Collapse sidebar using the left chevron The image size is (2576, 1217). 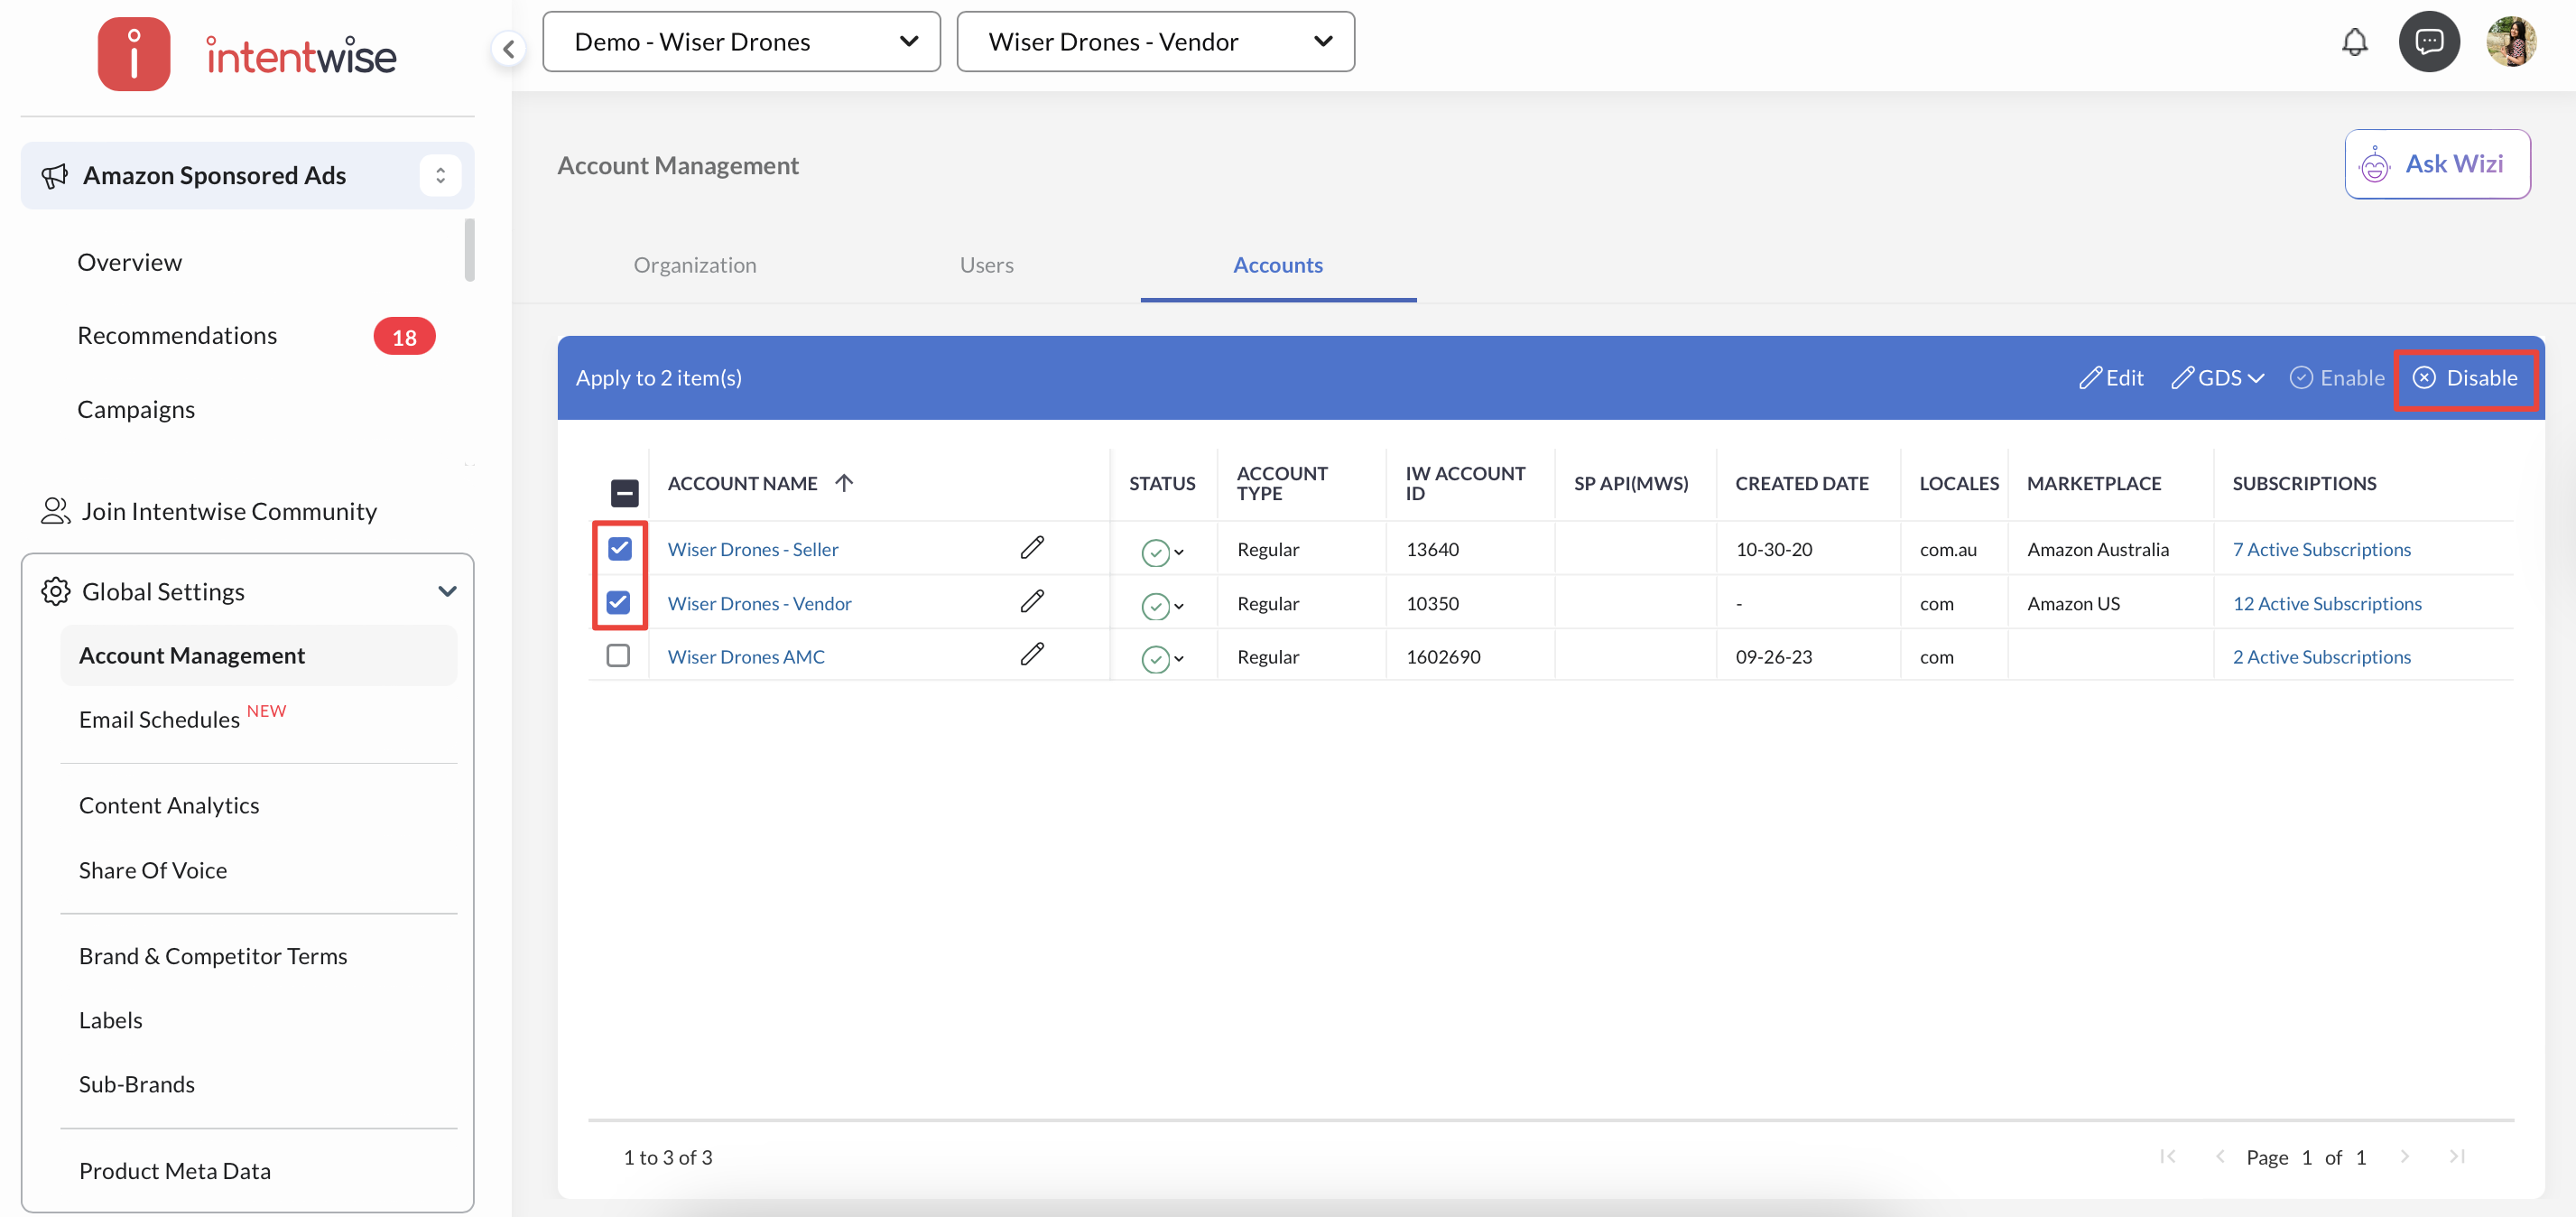pos(509,48)
